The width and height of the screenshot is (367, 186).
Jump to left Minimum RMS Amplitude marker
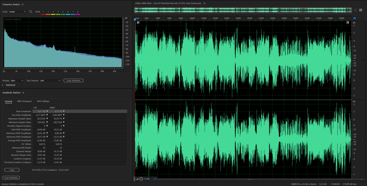(47, 137)
